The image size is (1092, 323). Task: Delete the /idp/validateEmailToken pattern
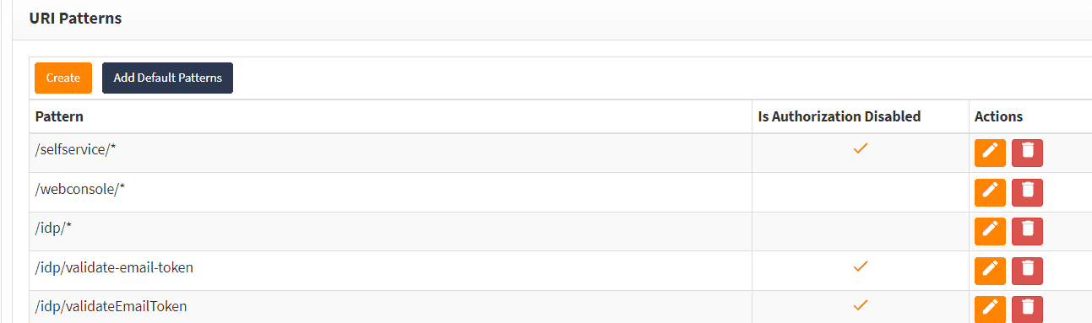tap(1027, 309)
